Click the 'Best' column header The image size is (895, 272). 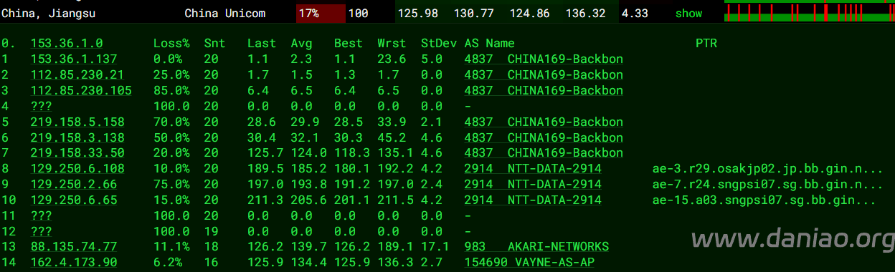pyautogui.click(x=349, y=44)
